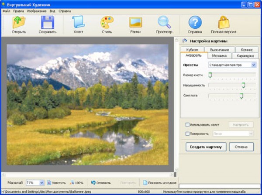Open the Рамки frames icon
This screenshot has width=262, height=195.
coord(135,22)
